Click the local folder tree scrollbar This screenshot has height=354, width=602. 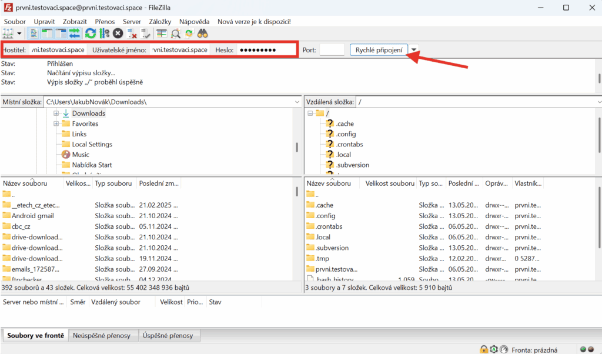(x=297, y=148)
